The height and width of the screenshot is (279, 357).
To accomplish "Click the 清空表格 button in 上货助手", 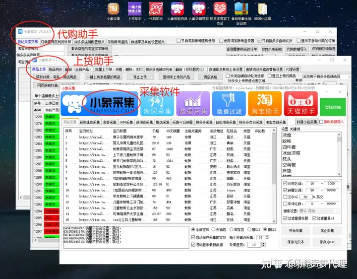I will pyautogui.click(x=210, y=77).
